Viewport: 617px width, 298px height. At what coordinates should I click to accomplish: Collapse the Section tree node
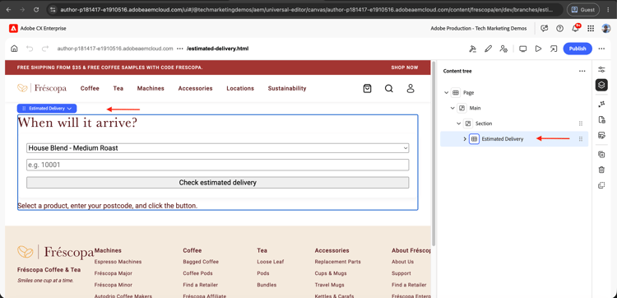pyautogui.click(x=458, y=123)
